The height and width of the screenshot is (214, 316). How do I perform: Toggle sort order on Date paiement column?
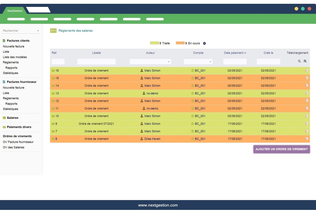pyautogui.click(x=234, y=53)
